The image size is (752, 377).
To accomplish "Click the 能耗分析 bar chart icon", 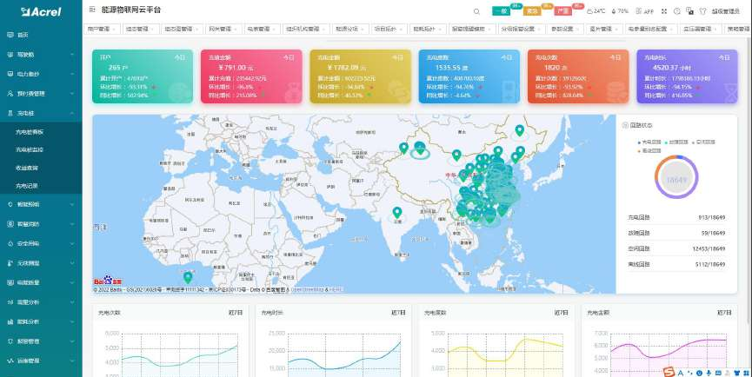I will [10, 322].
